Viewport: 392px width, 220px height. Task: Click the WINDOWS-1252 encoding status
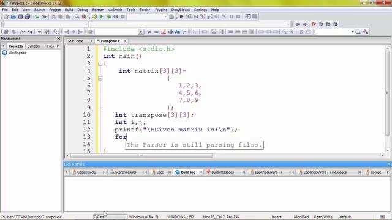pos(181,217)
